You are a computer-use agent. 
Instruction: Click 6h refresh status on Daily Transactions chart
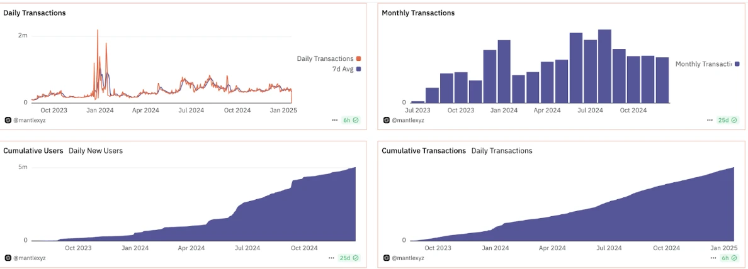[351, 119]
